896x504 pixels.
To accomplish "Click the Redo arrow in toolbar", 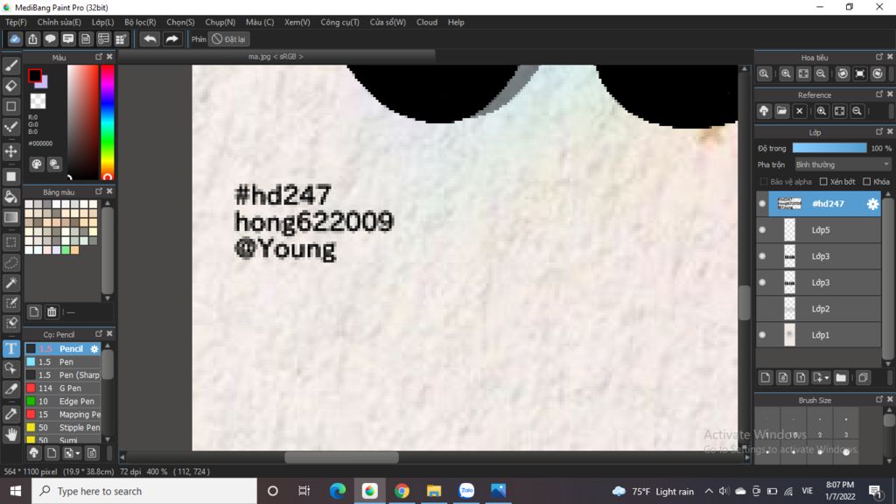I will click(172, 39).
